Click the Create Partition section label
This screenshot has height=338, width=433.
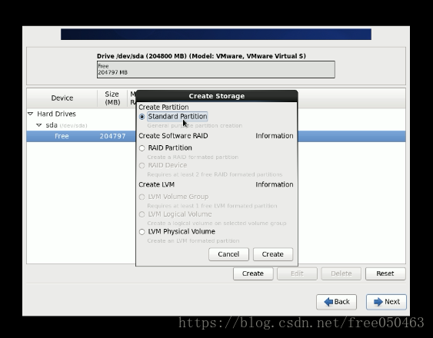coord(164,107)
